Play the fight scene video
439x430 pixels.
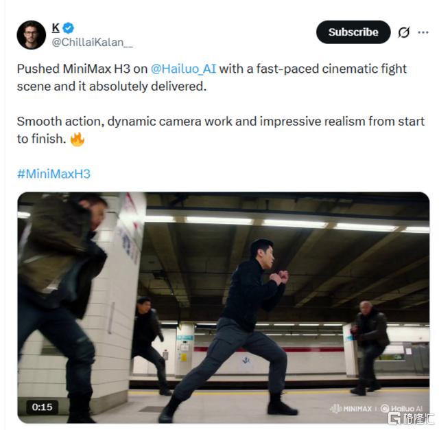pos(224,308)
